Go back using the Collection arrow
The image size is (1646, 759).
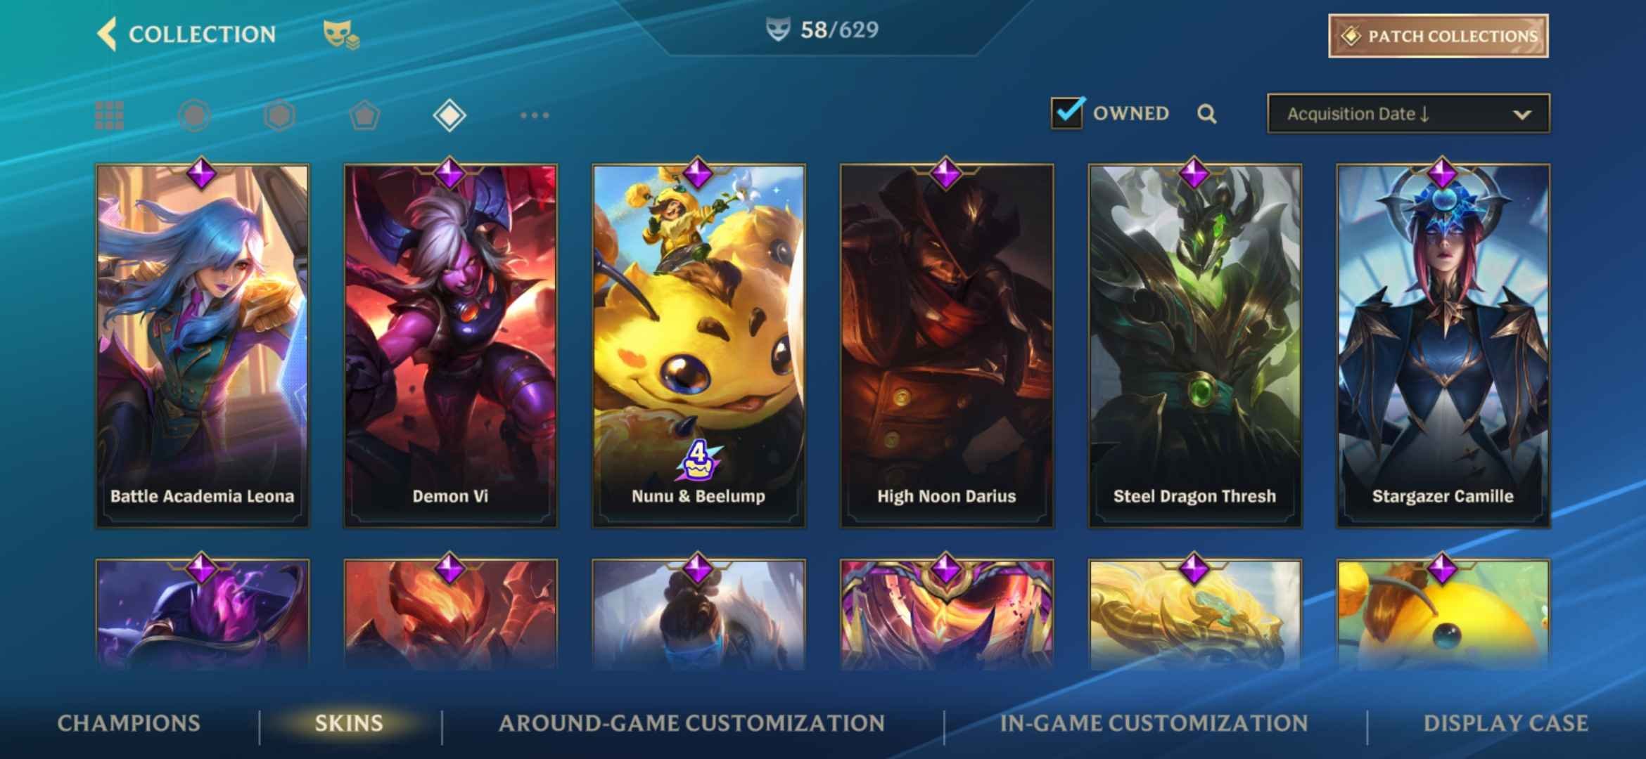point(107,34)
